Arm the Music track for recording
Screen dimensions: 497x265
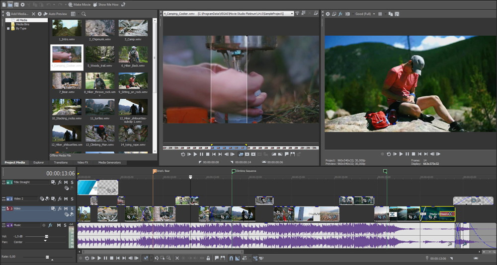(x=43, y=225)
